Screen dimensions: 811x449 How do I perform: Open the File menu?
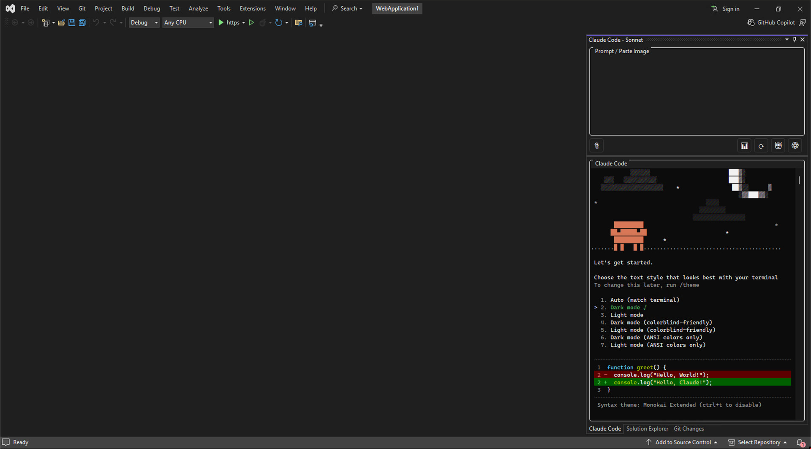pyautogui.click(x=25, y=8)
